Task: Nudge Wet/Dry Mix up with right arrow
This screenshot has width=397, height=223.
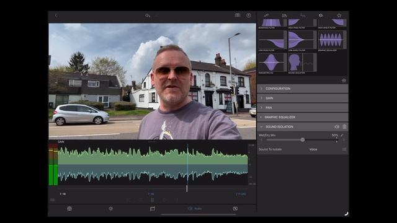Action: click(344, 140)
